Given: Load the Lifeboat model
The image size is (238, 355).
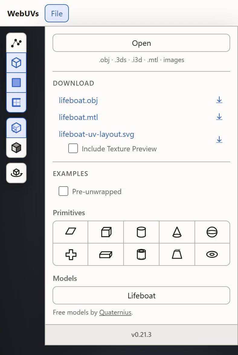Looking at the screenshot, I should (x=141, y=295).
